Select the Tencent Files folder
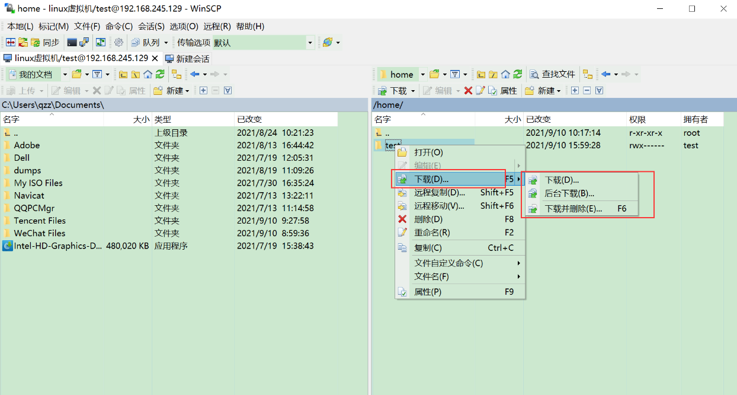The image size is (737, 395). [x=40, y=221]
